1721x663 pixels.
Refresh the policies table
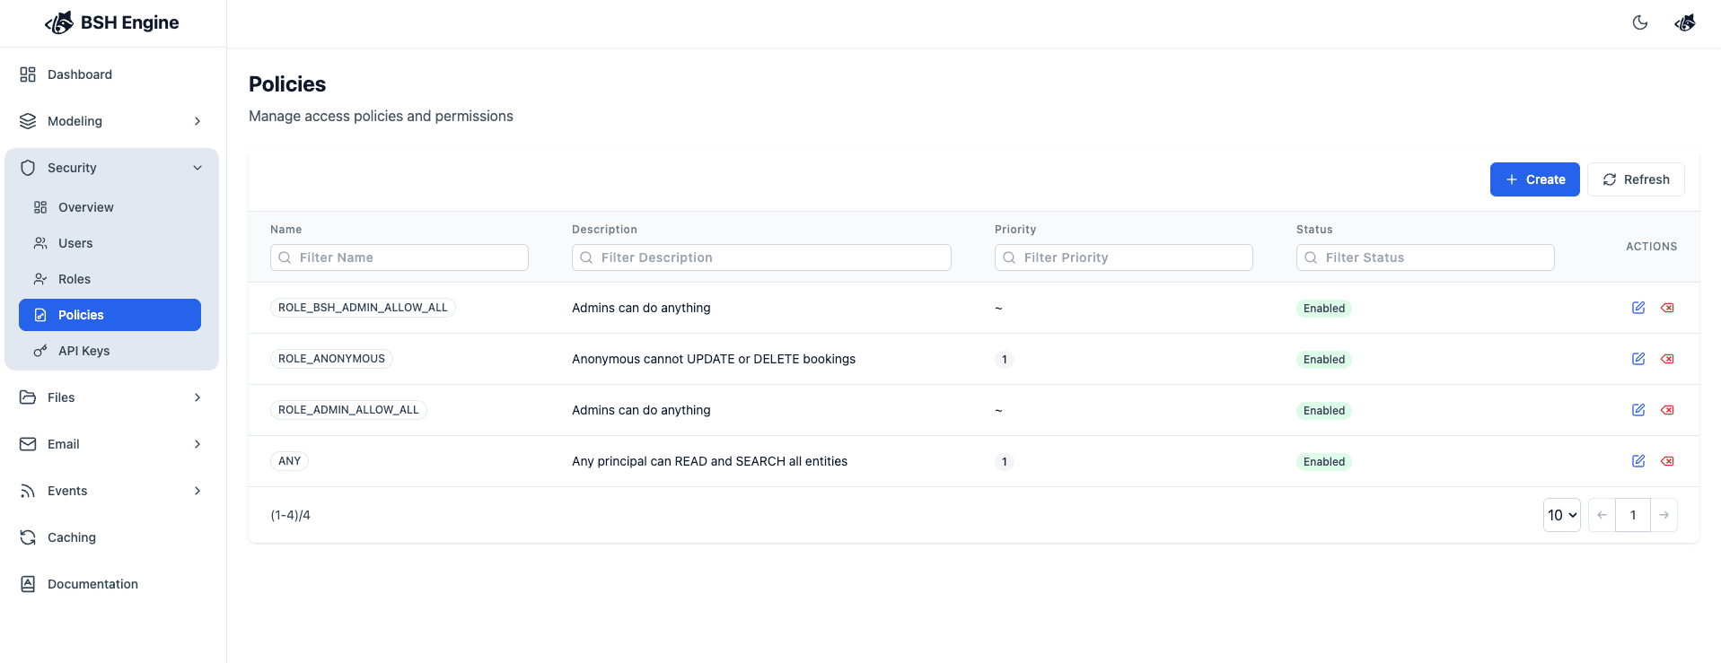tap(1635, 179)
